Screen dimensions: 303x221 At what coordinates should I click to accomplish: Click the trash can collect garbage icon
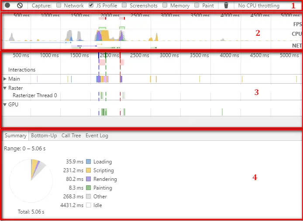(x=226, y=5)
